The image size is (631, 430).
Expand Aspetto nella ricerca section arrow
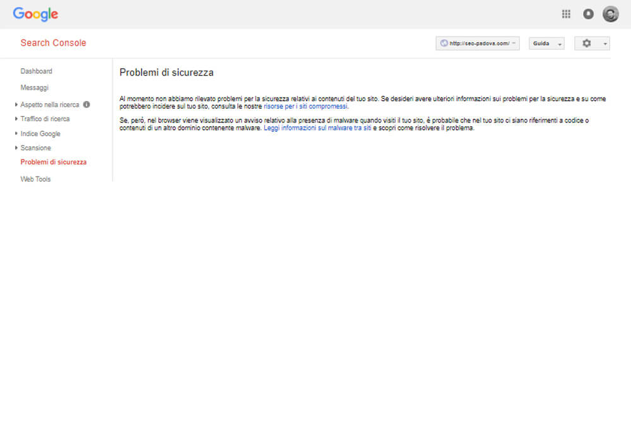[16, 105]
